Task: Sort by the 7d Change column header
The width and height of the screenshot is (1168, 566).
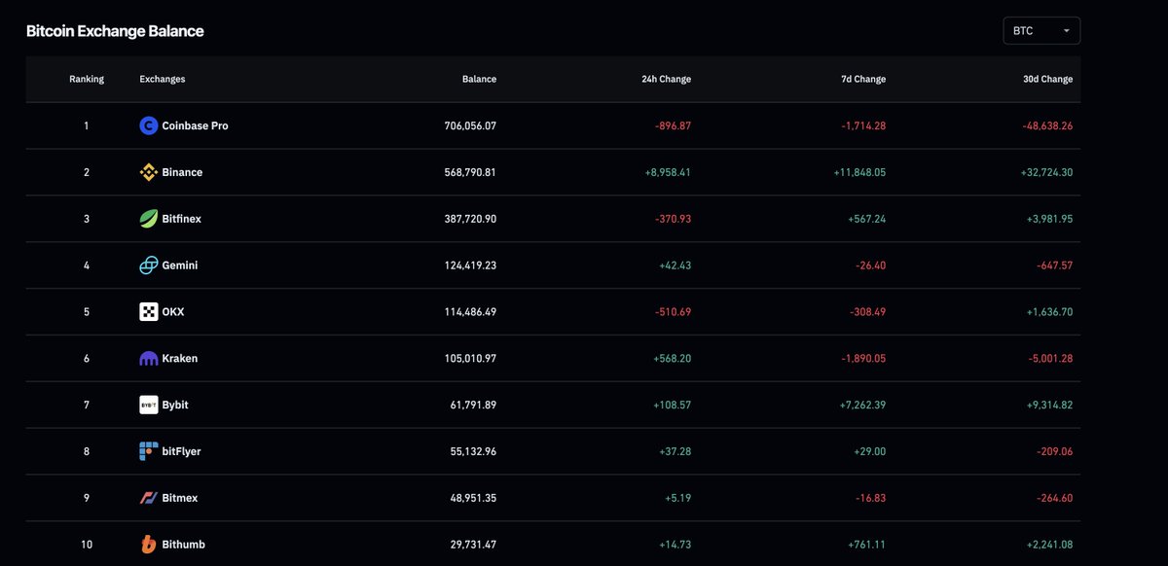Action: tap(863, 79)
